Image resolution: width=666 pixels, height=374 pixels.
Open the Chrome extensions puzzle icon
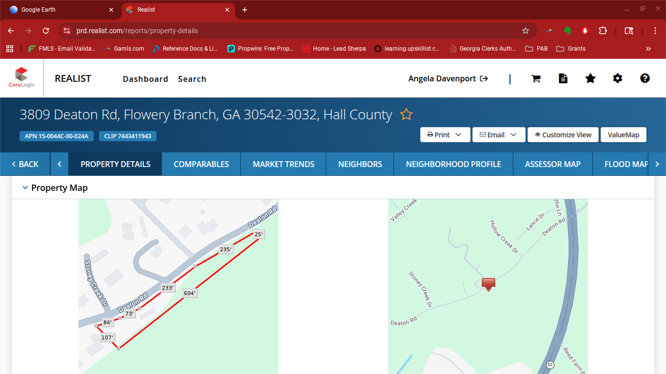[x=603, y=31]
